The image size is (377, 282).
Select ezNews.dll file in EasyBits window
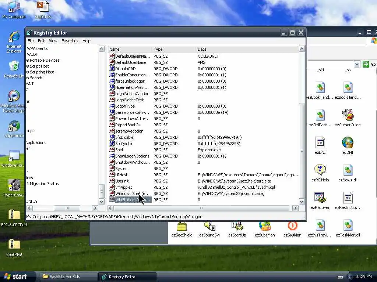348,173
